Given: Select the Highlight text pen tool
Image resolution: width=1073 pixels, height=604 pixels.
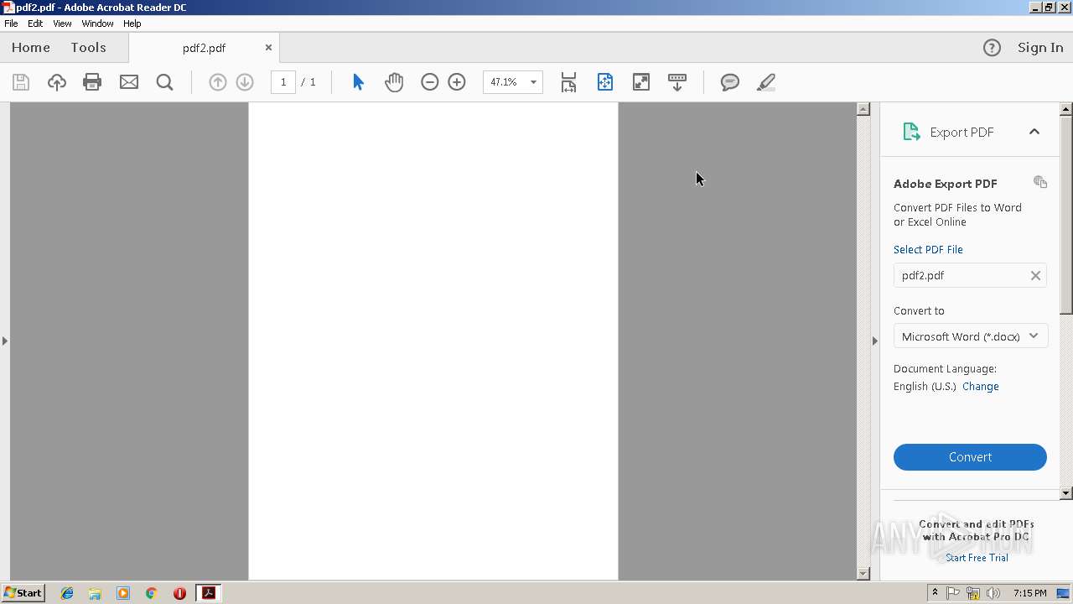Looking at the screenshot, I should click(x=766, y=82).
